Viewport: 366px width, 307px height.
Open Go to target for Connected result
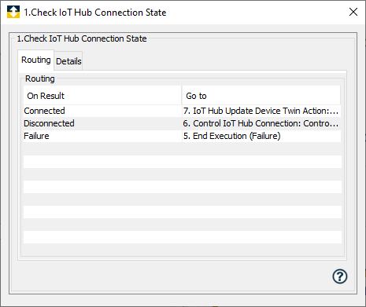261,111
